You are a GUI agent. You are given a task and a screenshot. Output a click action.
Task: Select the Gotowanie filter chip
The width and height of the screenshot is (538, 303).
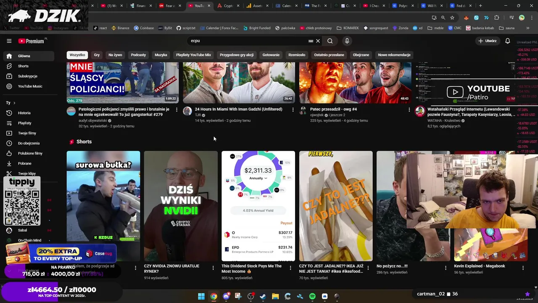(x=271, y=55)
